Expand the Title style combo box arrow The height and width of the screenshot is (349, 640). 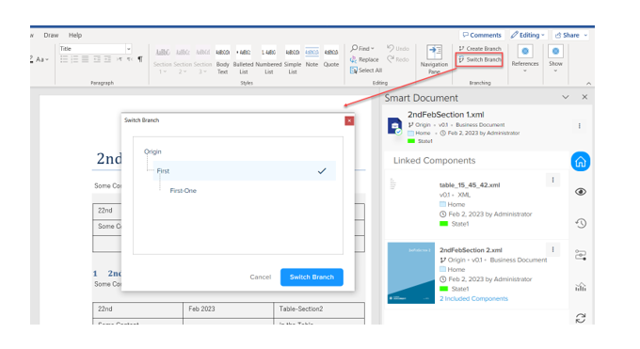tap(129, 49)
